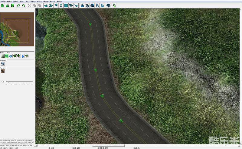Click the Redo arrow in toolbar
This screenshot has width=242, height=149.
[24, 5]
